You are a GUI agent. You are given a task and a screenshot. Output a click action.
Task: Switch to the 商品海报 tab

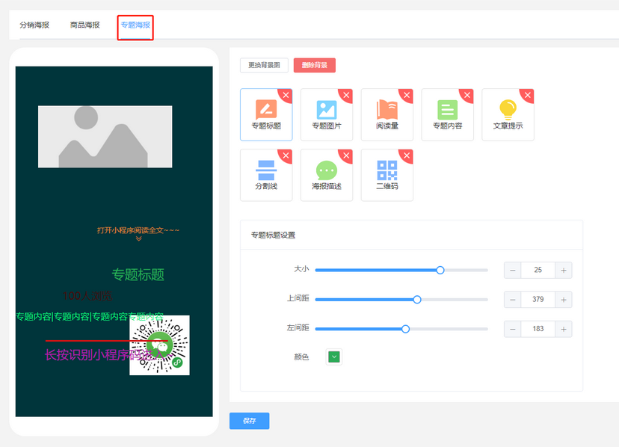tap(84, 25)
